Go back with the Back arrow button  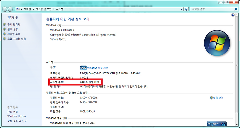point(5,9)
